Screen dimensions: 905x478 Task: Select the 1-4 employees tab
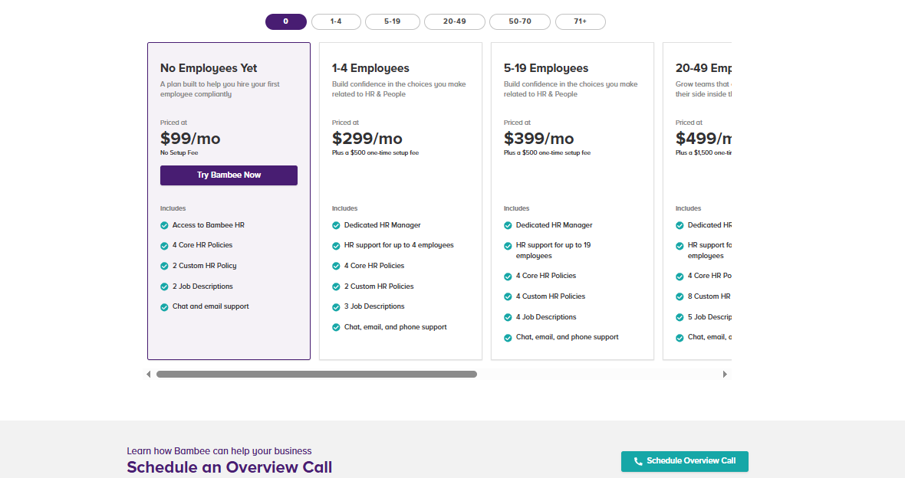point(336,21)
